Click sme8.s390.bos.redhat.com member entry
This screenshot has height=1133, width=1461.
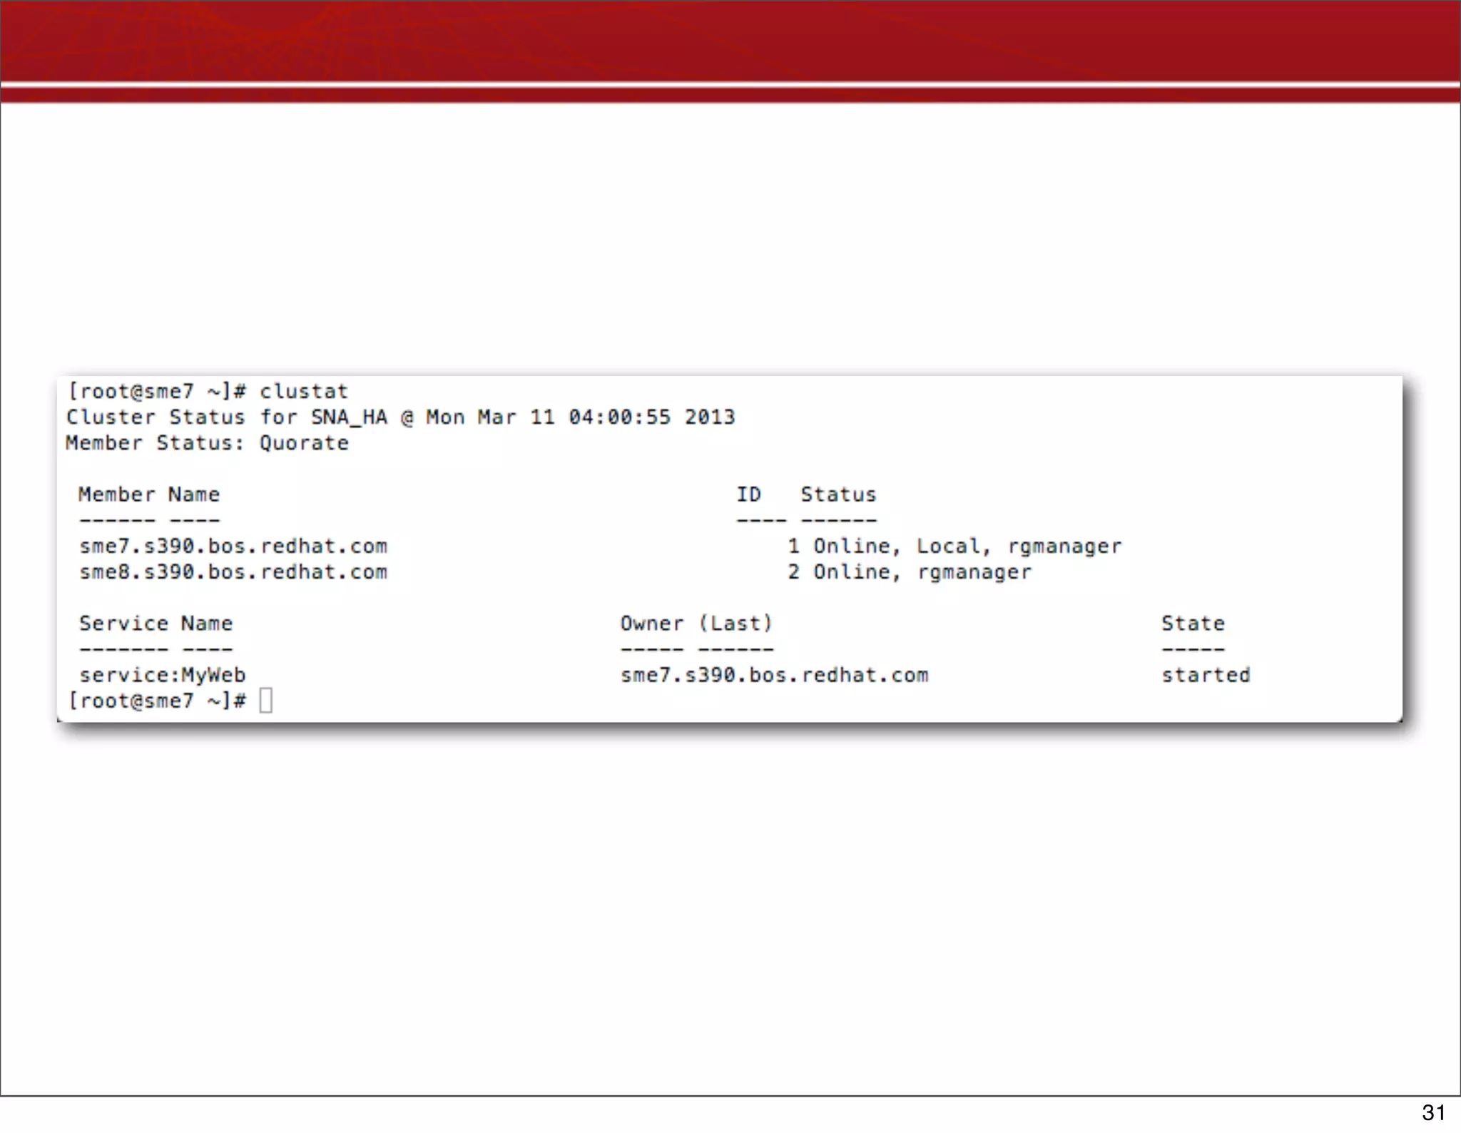pos(233,572)
